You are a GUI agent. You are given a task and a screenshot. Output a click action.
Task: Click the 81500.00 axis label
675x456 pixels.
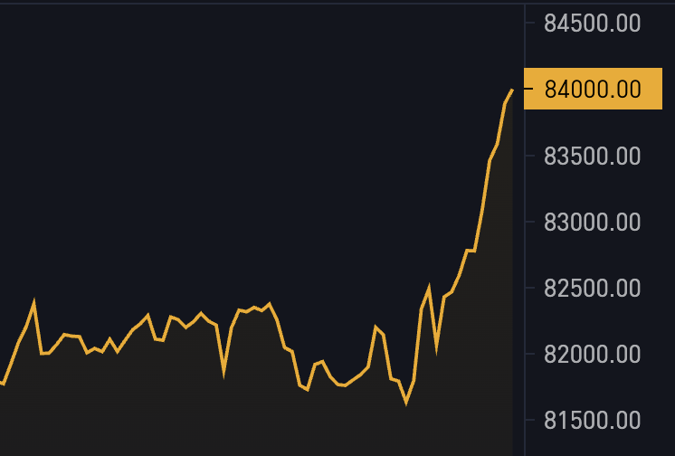click(x=593, y=420)
